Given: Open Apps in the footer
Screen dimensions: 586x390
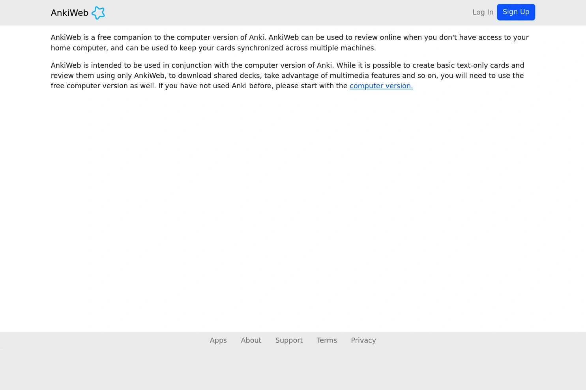Looking at the screenshot, I should [218, 340].
